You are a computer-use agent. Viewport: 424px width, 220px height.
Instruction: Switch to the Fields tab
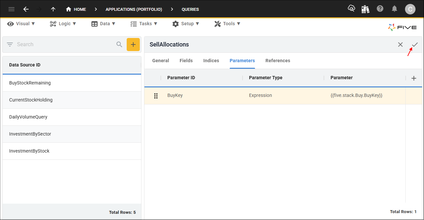pos(186,61)
